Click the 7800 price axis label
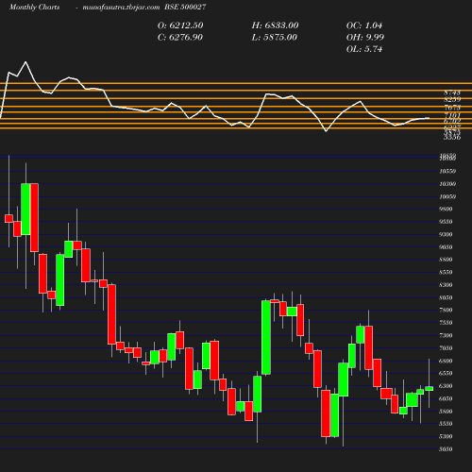This screenshot has width=472, height=472. coord(446,311)
